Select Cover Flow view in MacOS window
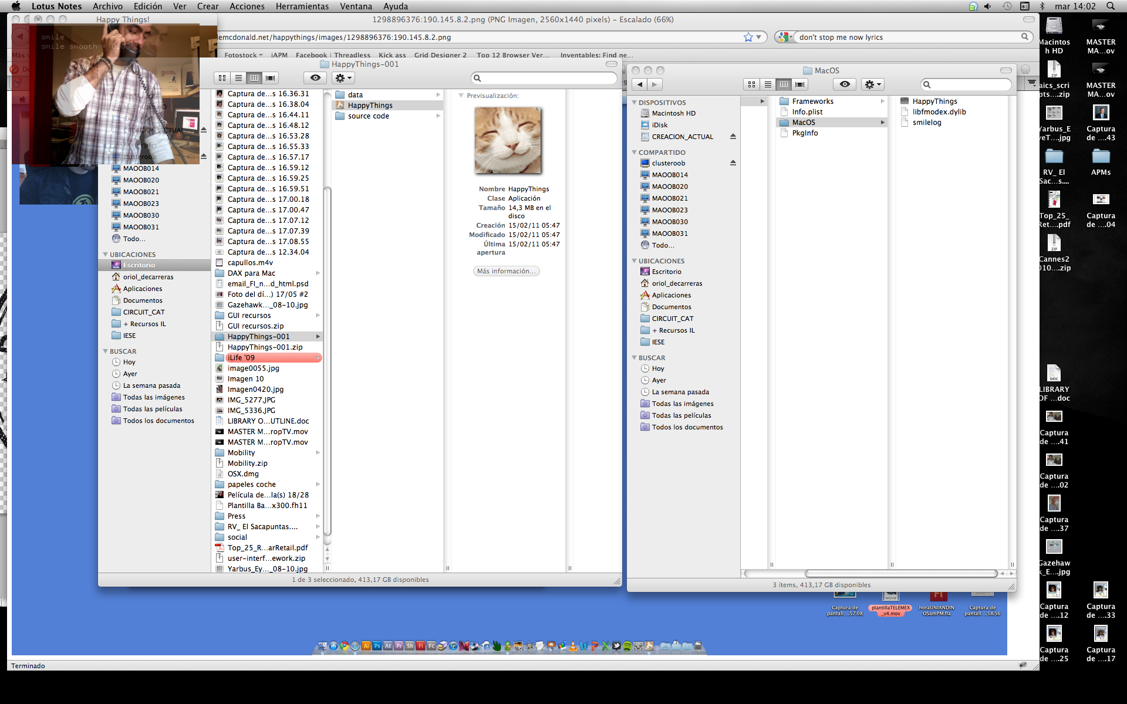 tap(799, 84)
